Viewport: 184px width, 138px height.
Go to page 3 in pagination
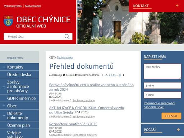[111, 75]
